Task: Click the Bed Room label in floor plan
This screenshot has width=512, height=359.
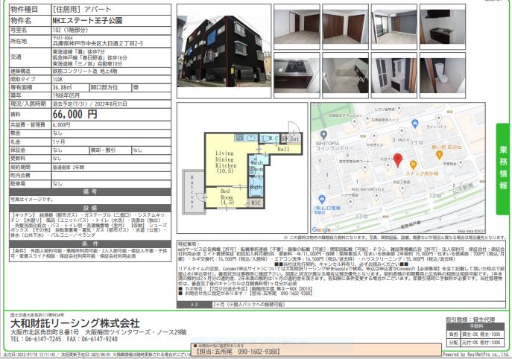Action: click(227, 197)
